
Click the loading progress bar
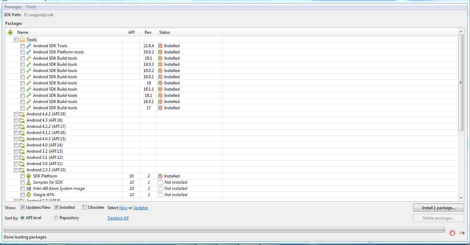(224, 230)
